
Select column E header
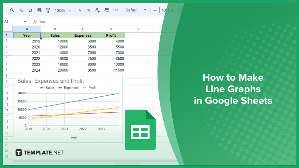[x=139, y=29]
